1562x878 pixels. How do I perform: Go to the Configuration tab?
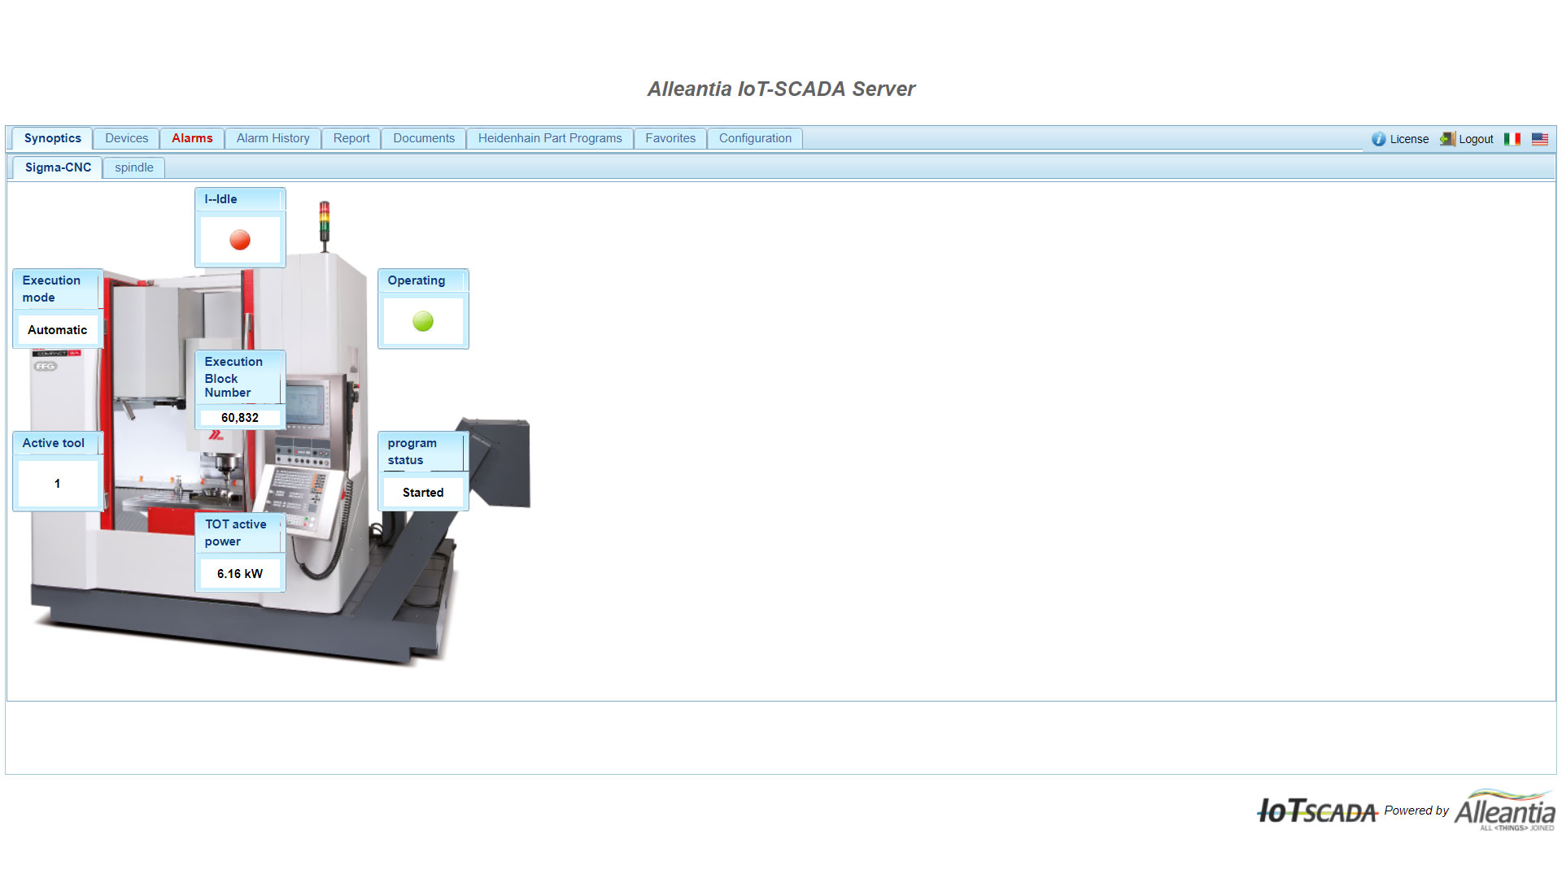pyautogui.click(x=755, y=138)
